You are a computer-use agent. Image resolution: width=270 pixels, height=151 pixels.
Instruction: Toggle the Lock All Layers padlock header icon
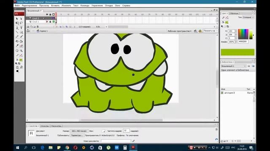click(50, 15)
